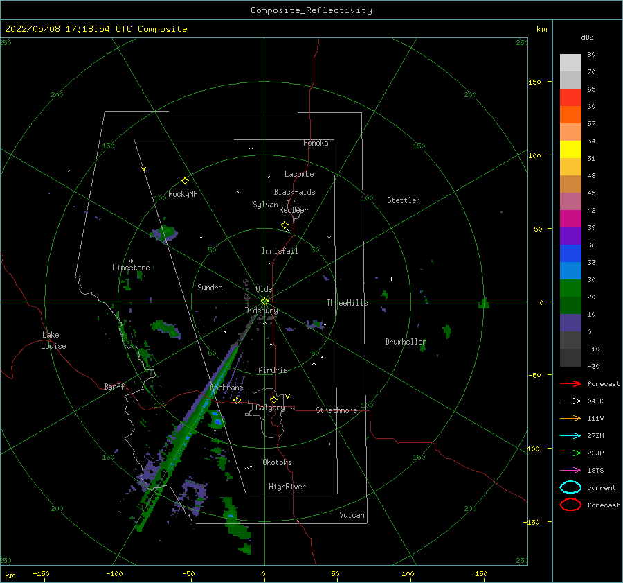Image resolution: width=623 pixels, height=583 pixels.
Task: Select the cyan 27ZW arrow icon
Action: click(570, 436)
